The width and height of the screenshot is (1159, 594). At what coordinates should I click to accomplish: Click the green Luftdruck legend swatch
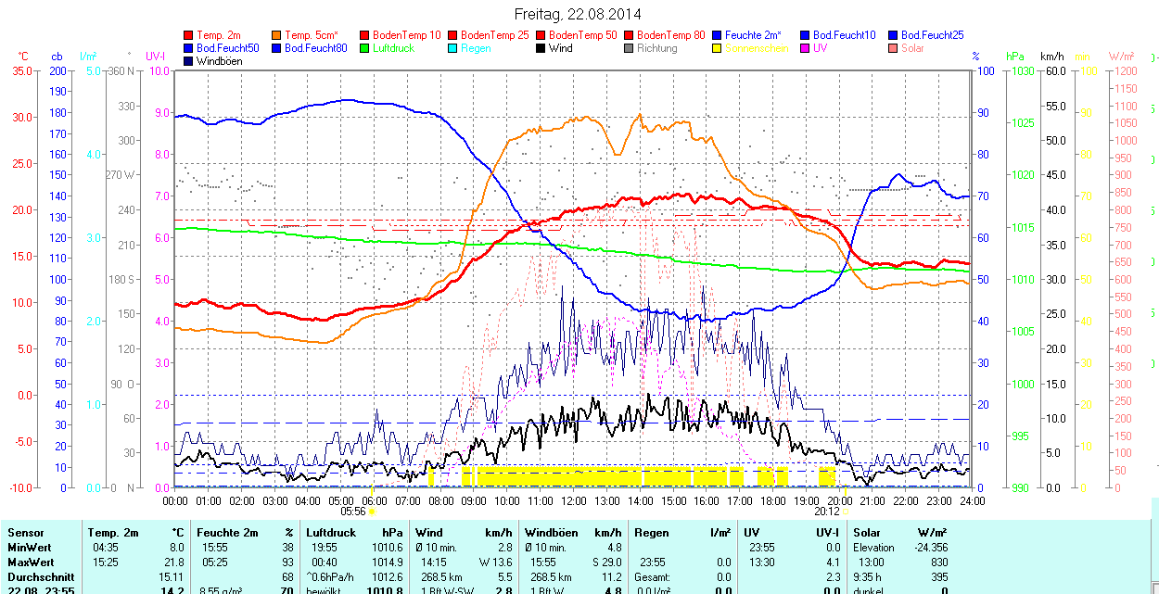coord(364,48)
